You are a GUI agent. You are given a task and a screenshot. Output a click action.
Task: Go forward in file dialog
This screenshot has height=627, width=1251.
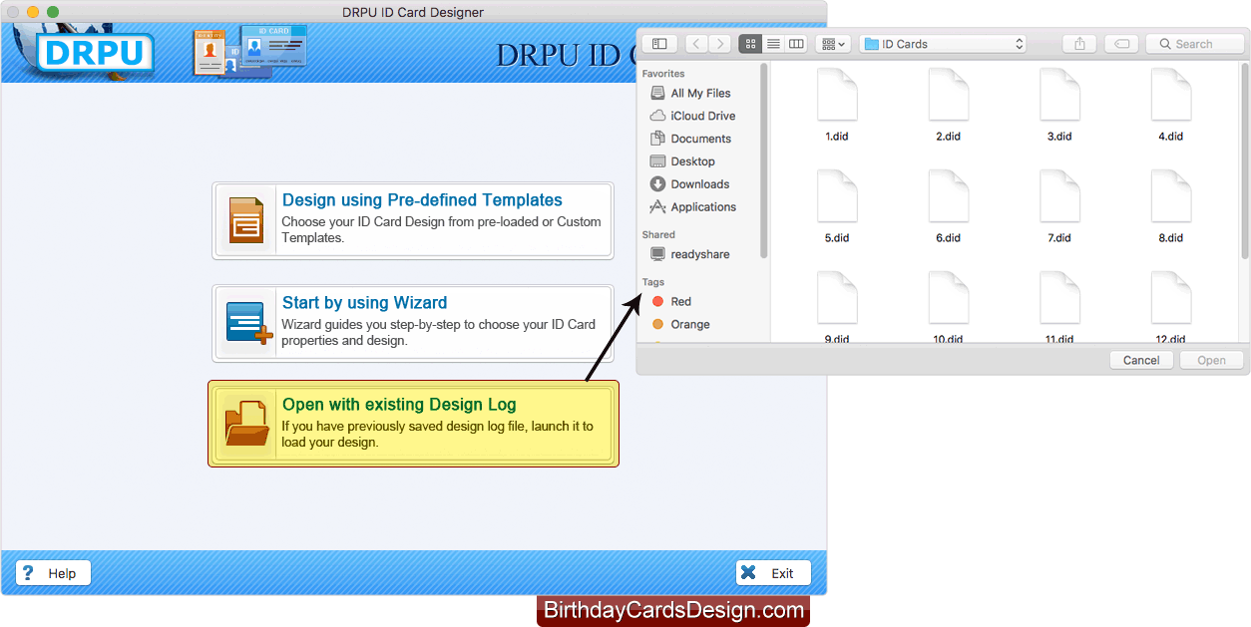(720, 44)
